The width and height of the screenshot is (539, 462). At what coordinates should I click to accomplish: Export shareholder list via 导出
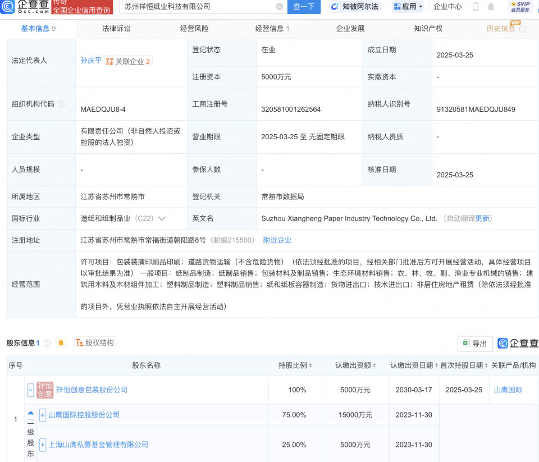point(475,344)
